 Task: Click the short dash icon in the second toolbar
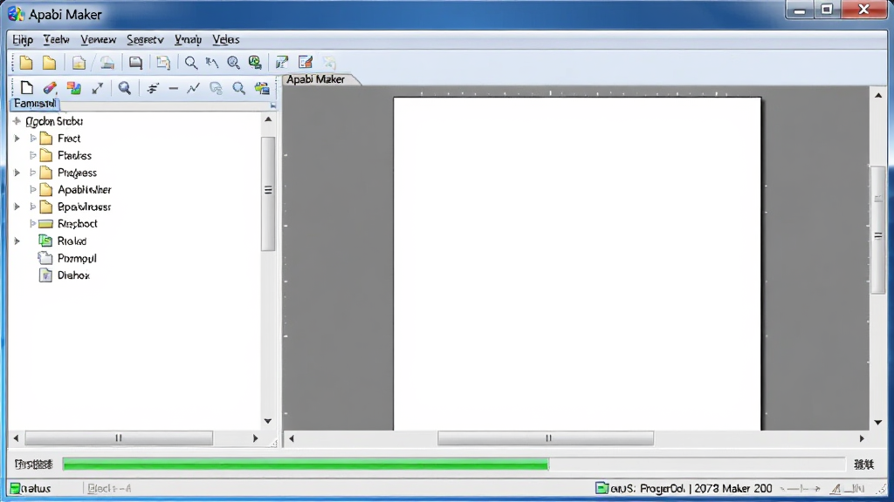click(x=174, y=89)
